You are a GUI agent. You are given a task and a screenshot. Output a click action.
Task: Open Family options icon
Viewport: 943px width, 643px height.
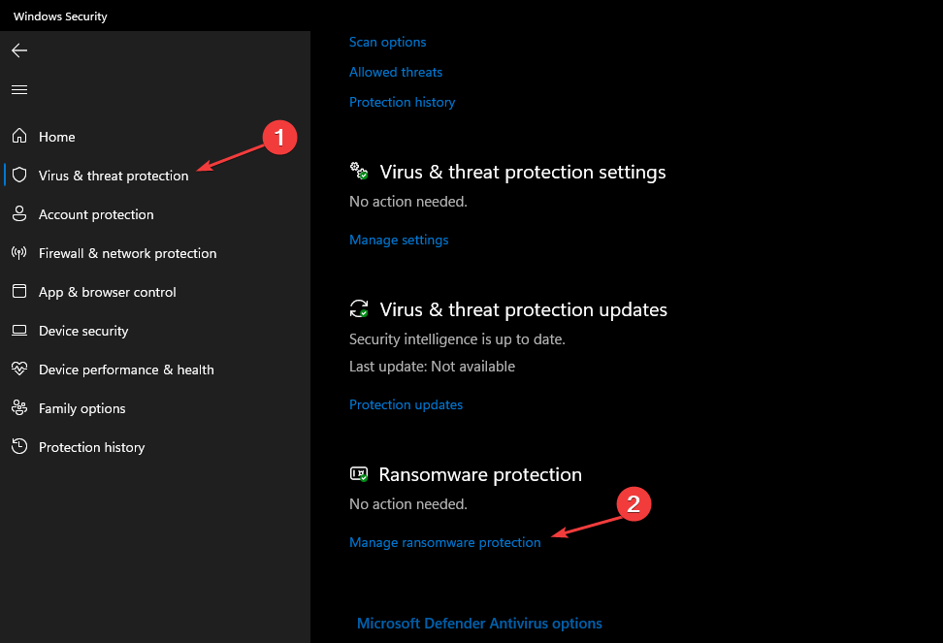19,408
